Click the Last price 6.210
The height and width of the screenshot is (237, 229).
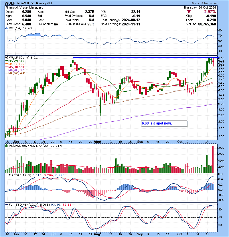[211, 20]
